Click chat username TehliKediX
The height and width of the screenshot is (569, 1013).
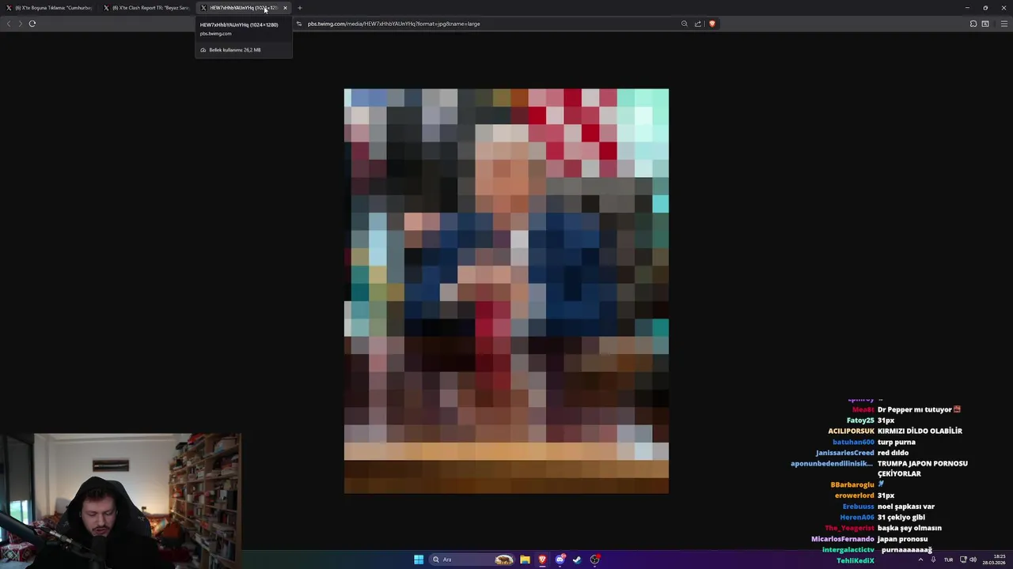tap(856, 560)
